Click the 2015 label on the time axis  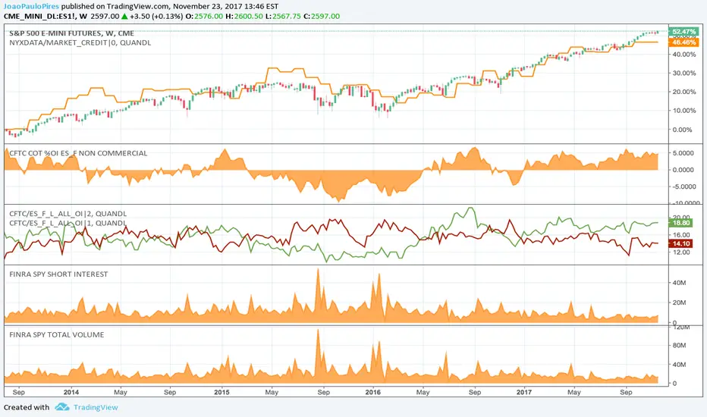tap(222, 392)
